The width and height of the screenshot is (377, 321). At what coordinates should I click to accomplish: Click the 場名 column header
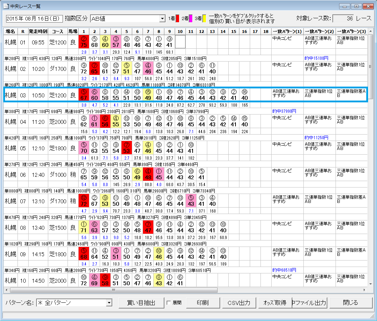coord(10,31)
